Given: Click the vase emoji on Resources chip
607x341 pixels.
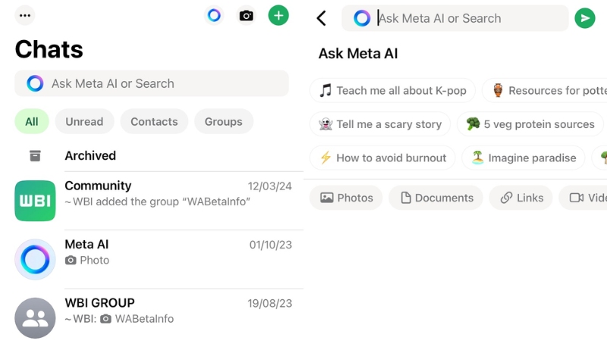Looking at the screenshot, I should pyautogui.click(x=498, y=90).
